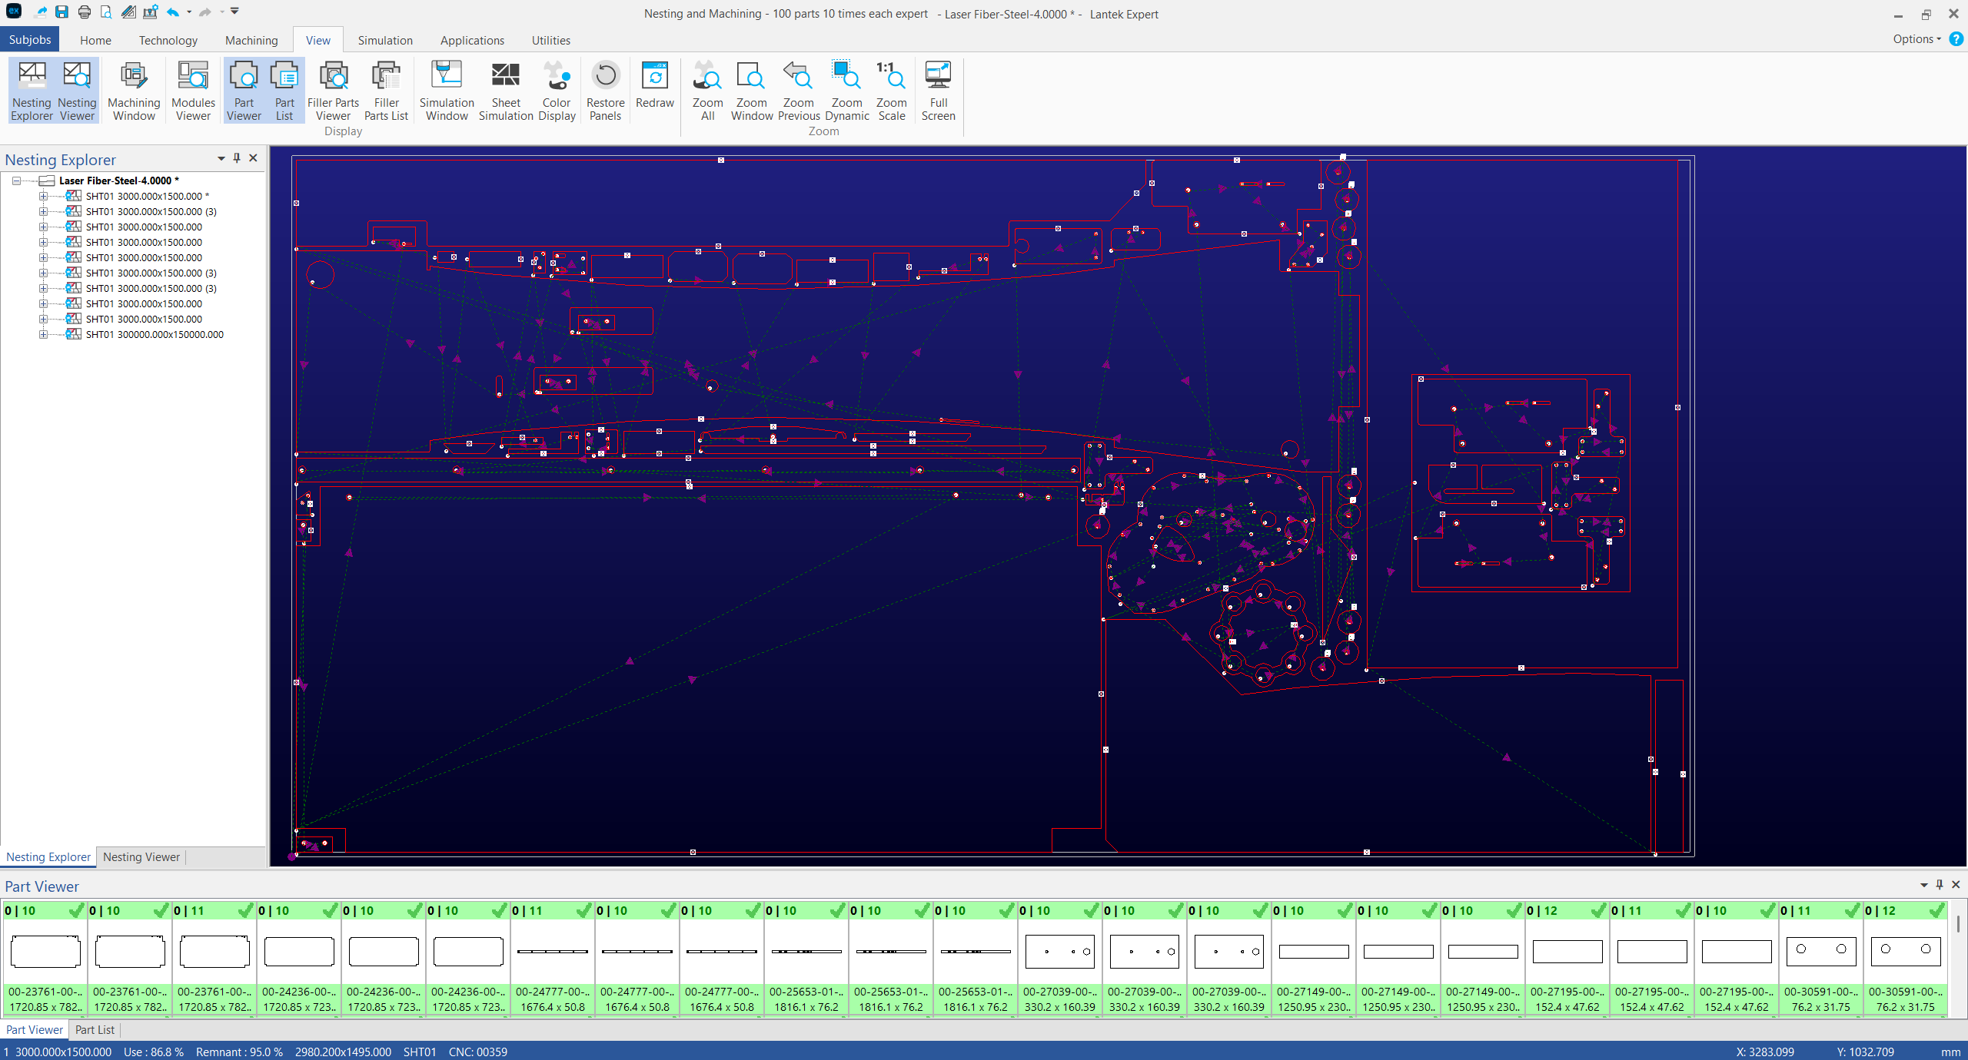Screen dimensions: 1968x1060
Task: Open customize quick access toolbar dropdown
Action: click(x=234, y=12)
